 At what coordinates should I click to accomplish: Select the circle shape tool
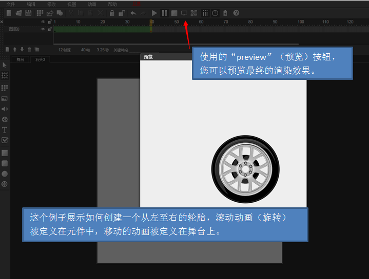tap(5, 174)
